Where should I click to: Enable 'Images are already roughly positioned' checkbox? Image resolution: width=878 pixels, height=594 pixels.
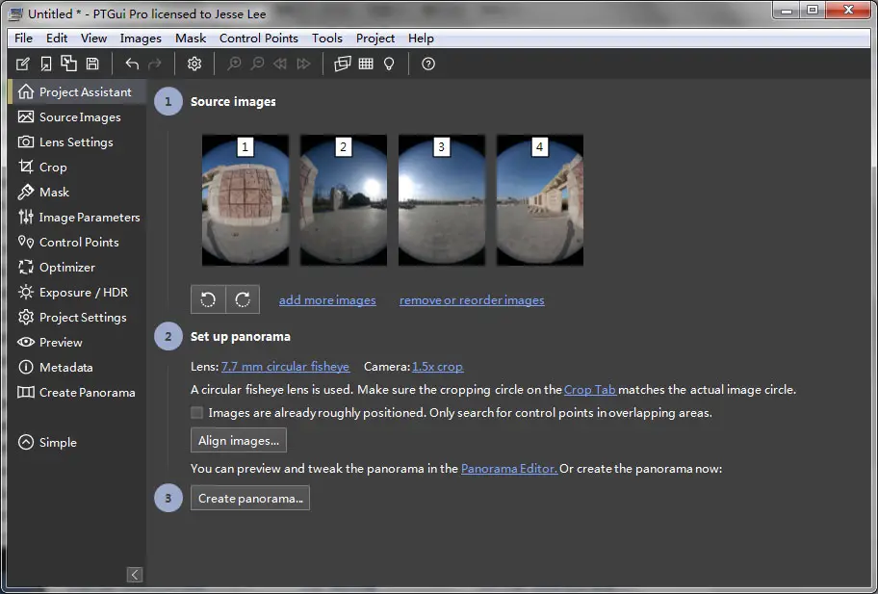[197, 412]
